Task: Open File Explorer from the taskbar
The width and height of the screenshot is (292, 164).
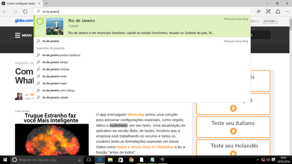Action: [x=110, y=160]
